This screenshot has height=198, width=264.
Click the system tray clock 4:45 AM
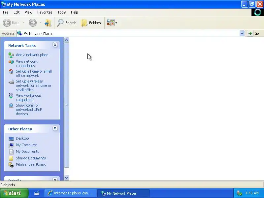coord(252,193)
